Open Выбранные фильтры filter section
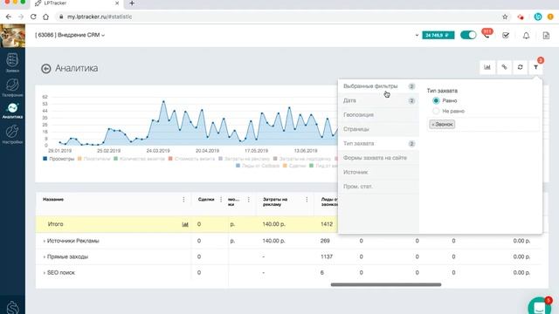This screenshot has width=559, height=314. 378,86
